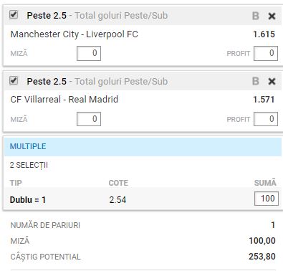283x271 pixels.
Task: Click the Sumă field showing 100
Action: click(267, 199)
